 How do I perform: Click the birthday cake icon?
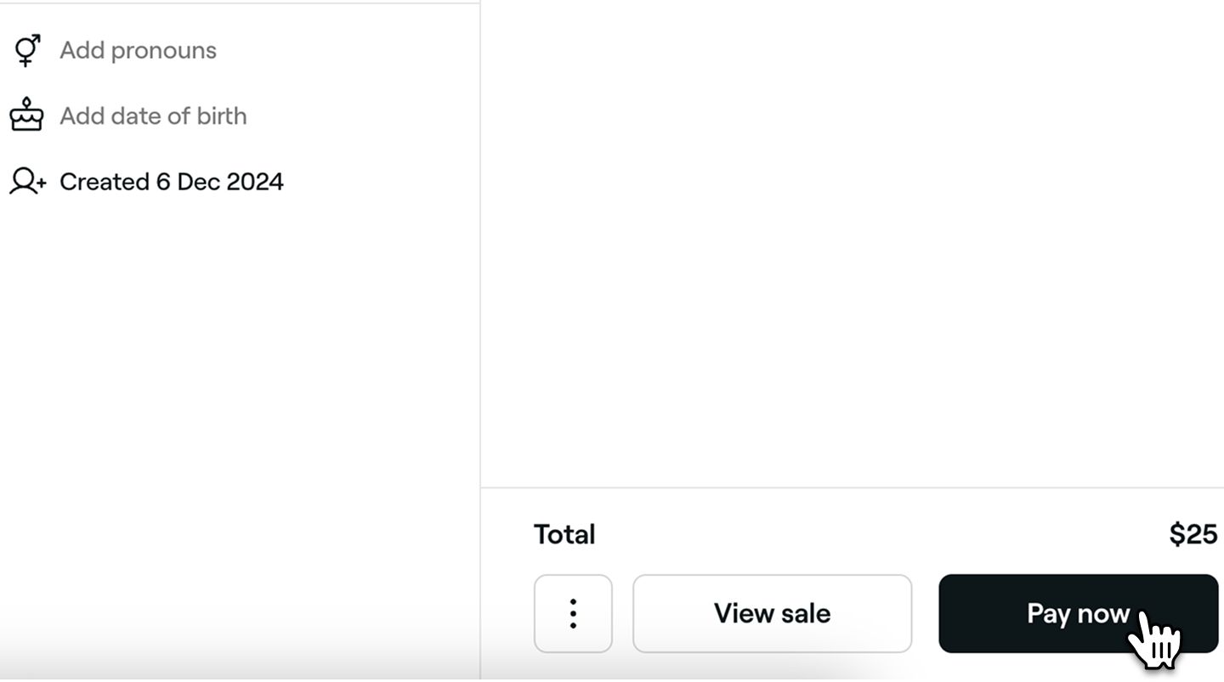click(x=26, y=115)
